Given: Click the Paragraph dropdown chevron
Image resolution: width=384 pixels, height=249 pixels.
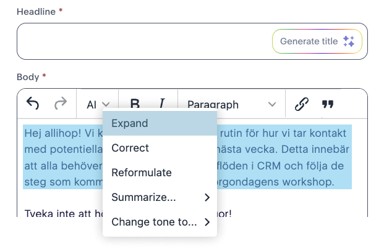Looking at the screenshot, I should point(272,105).
